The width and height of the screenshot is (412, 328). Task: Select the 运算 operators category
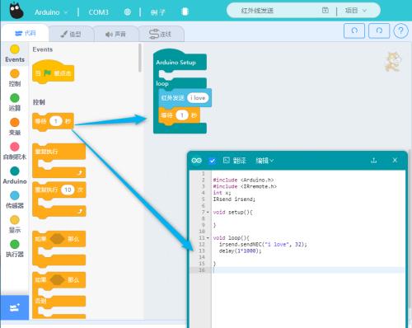tap(15, 103)
